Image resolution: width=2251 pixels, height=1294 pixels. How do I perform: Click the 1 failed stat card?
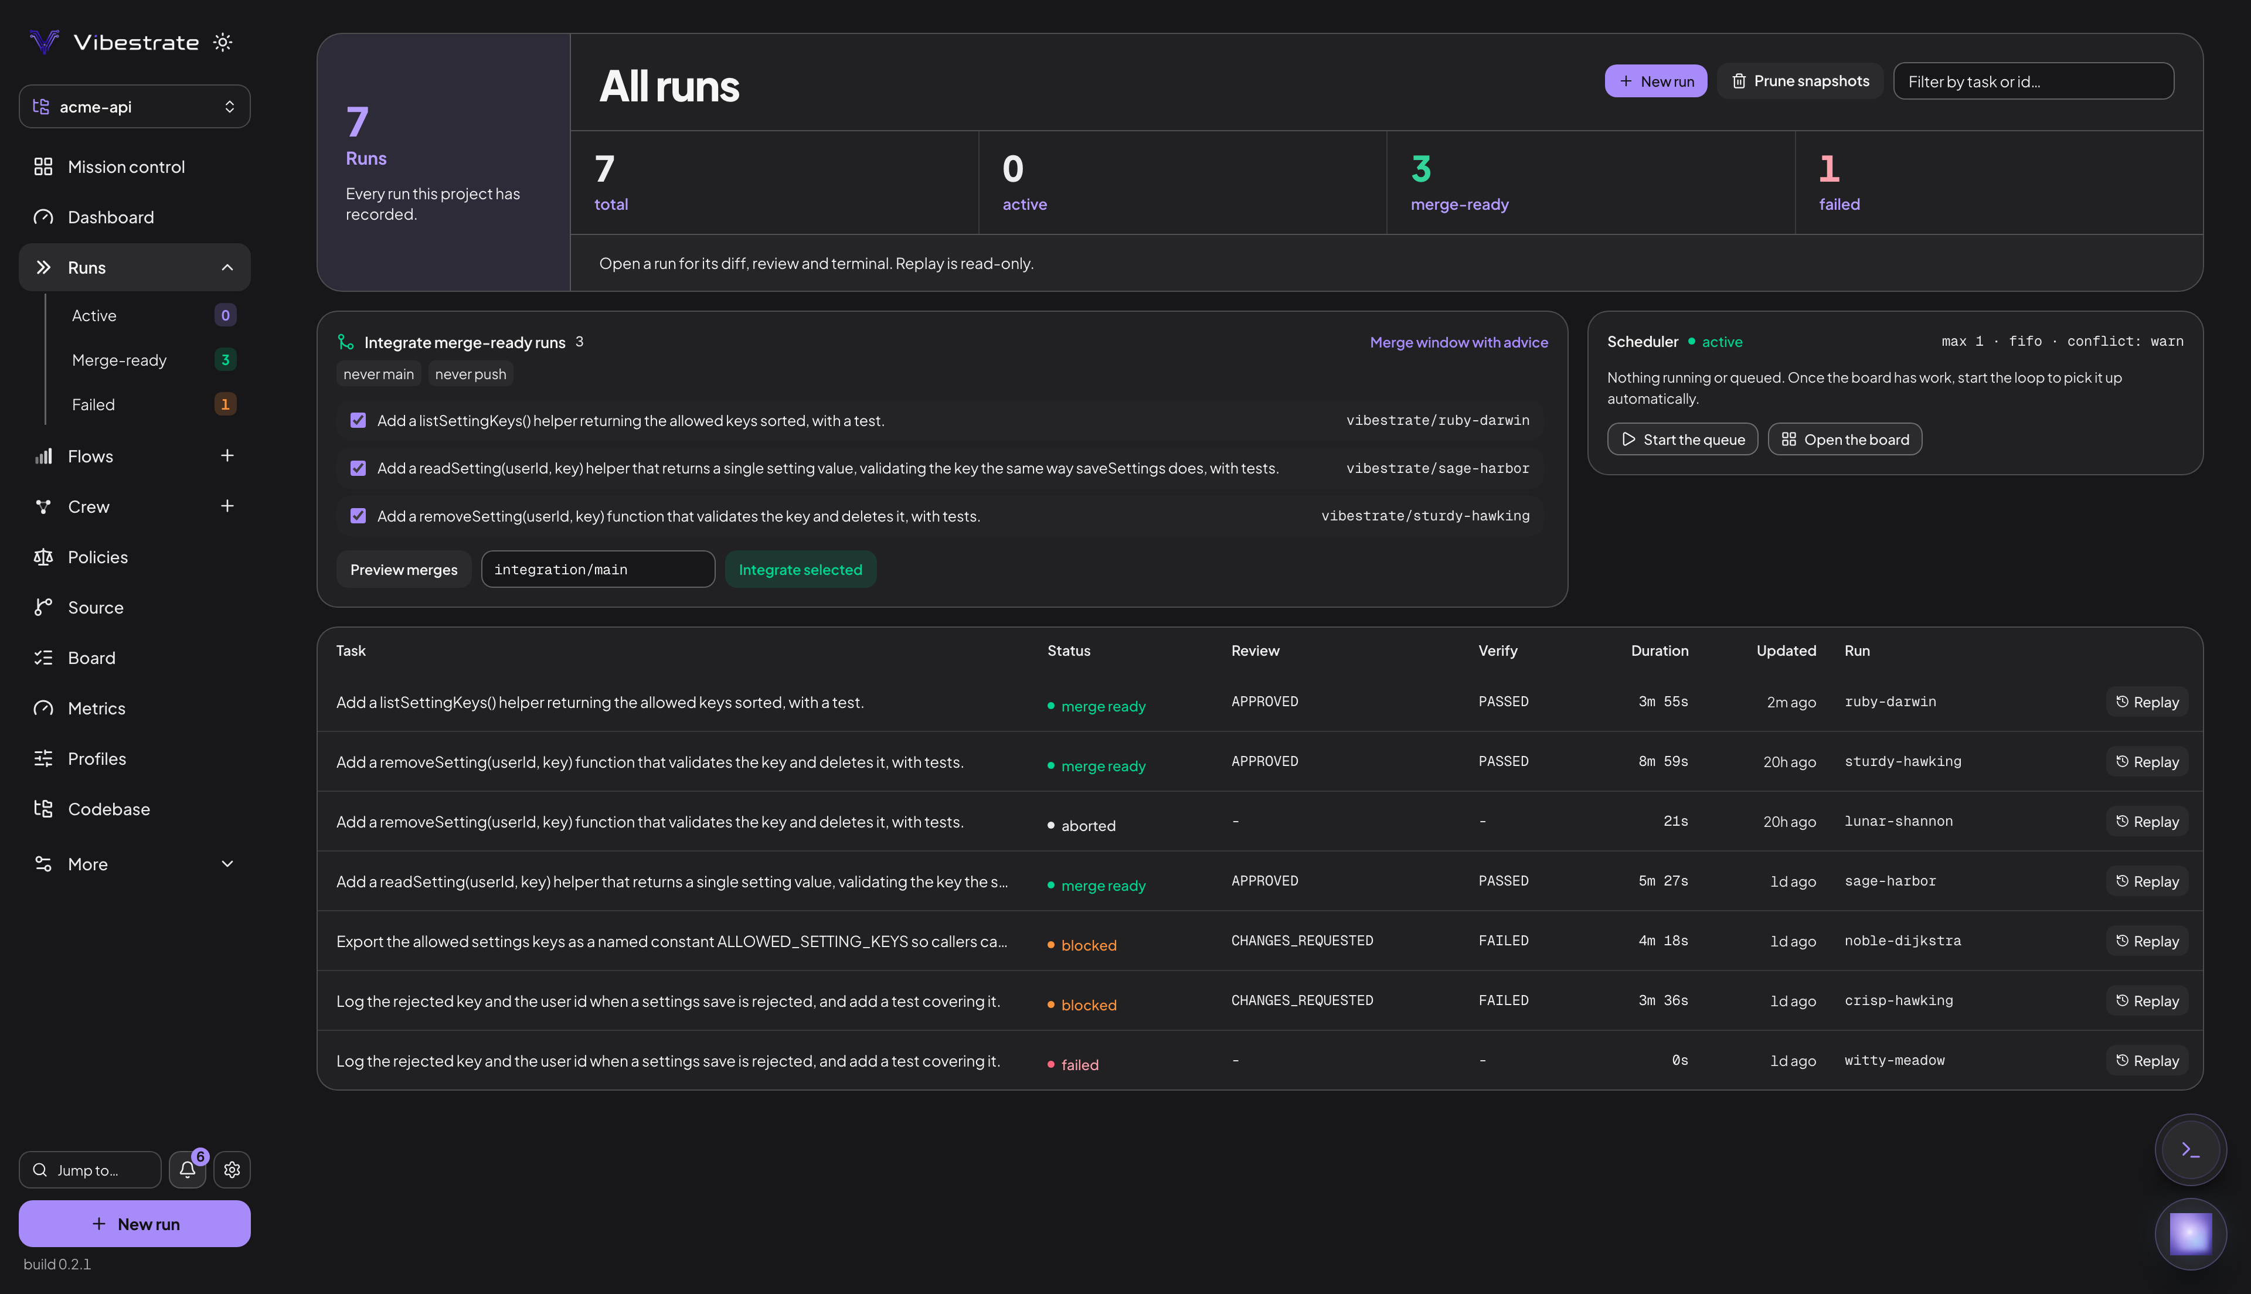[1998, 183]
